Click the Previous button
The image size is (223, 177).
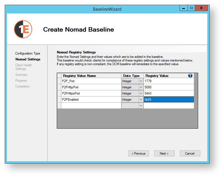pos(139,154)
